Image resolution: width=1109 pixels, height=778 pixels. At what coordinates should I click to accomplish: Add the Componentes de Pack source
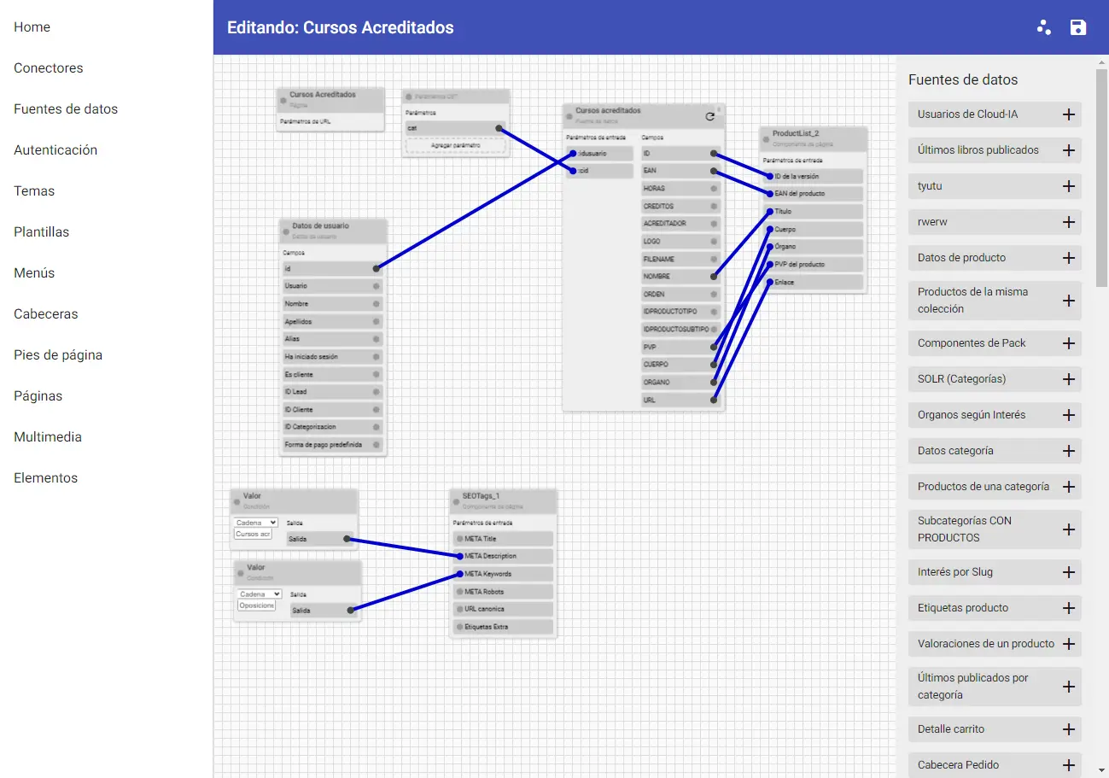(x=1068, y=343)
